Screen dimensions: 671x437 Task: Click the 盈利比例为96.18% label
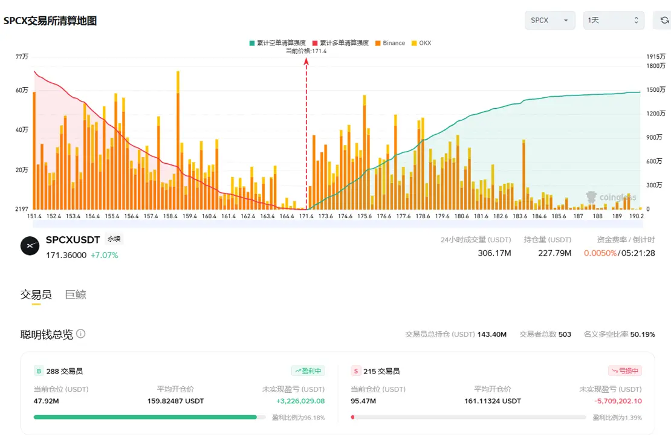pyautogui.click(x=298, y=417)
